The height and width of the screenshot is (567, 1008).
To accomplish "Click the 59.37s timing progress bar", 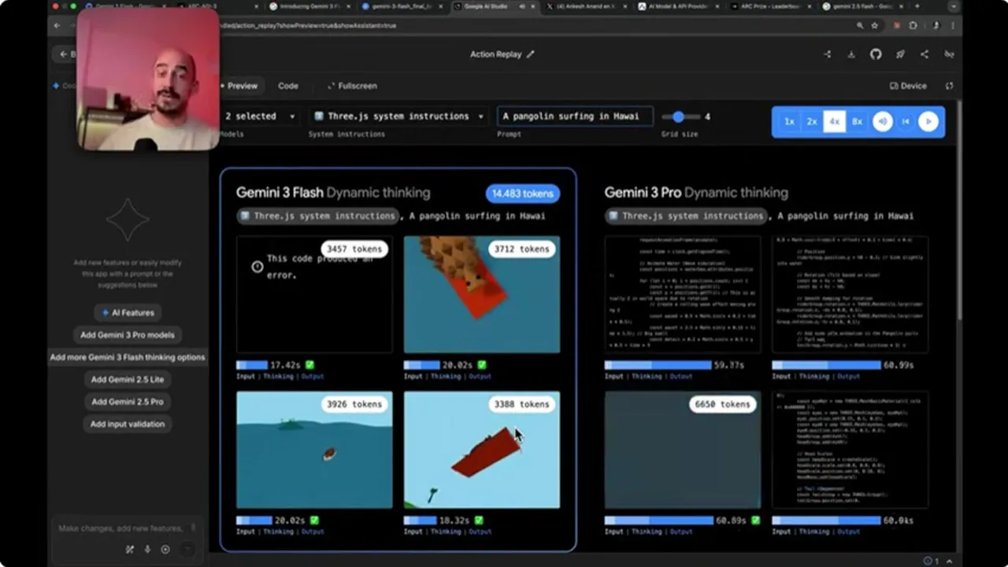I will (x=658, y=365).
